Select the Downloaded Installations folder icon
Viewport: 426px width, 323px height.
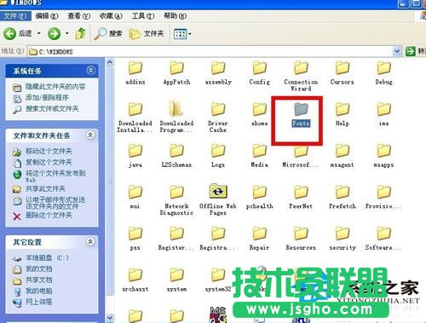point(135,110)
